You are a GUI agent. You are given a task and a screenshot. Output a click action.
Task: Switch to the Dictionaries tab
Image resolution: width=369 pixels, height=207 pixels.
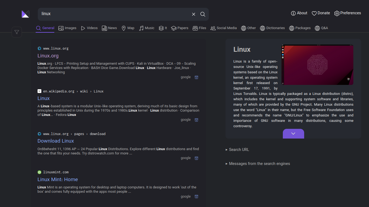[272, 28]
